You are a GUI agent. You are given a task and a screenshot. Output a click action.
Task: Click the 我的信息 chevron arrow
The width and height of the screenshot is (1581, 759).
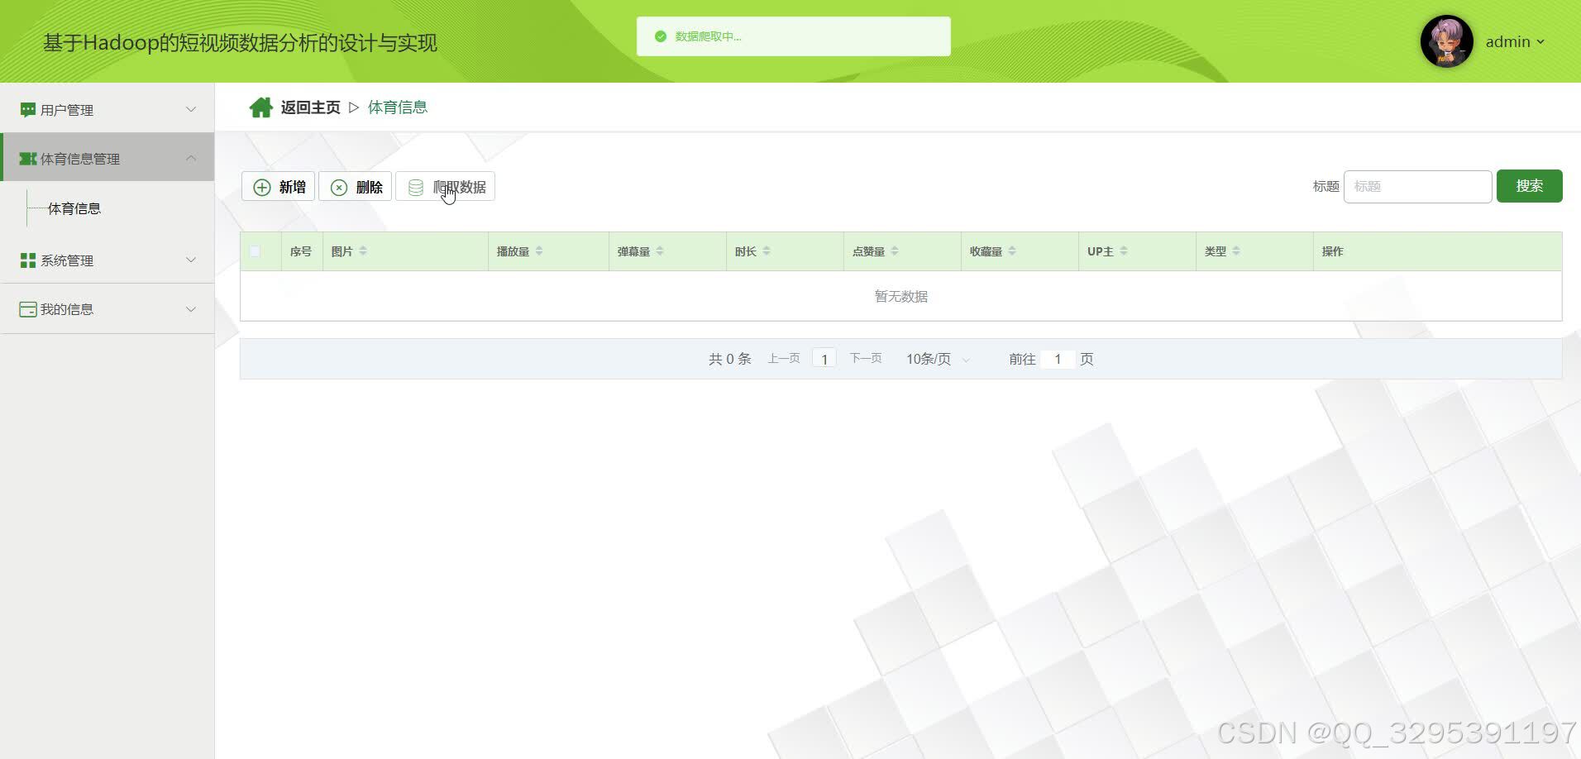coord(191,309)
